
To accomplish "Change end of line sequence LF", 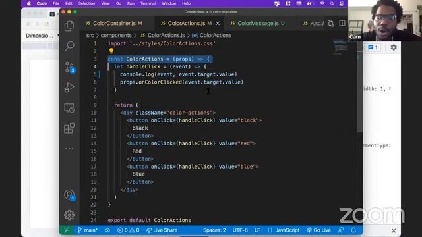I will (x=257, y=230).
